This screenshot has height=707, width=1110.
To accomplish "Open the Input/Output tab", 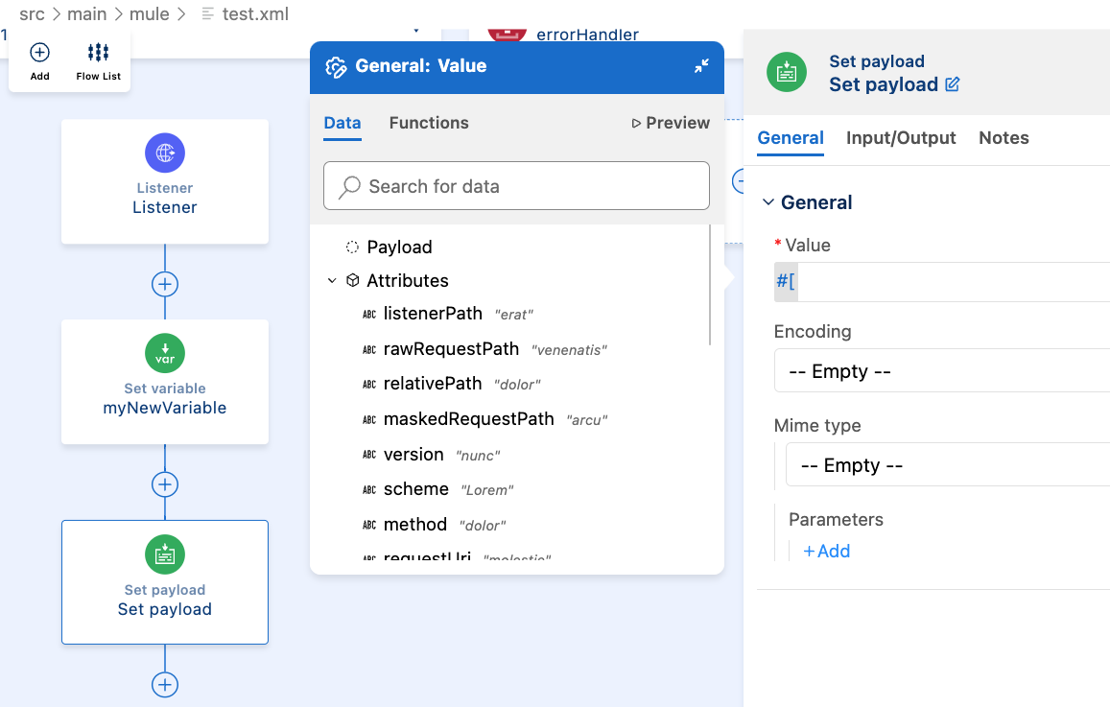I will point(900,138).
